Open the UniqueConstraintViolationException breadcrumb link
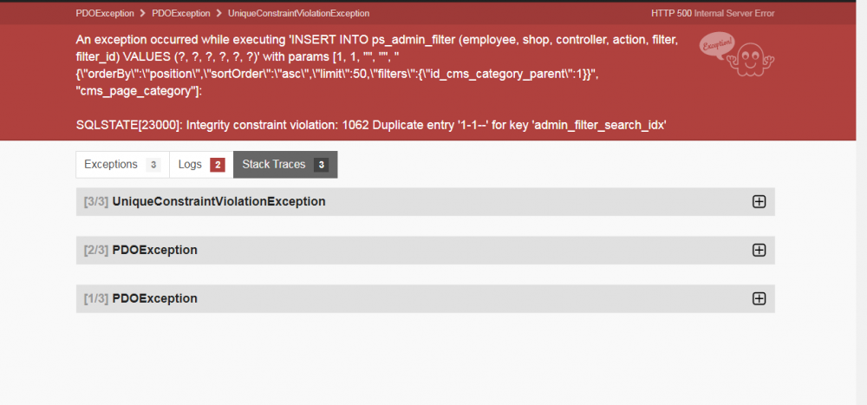 tap(298, 14)
